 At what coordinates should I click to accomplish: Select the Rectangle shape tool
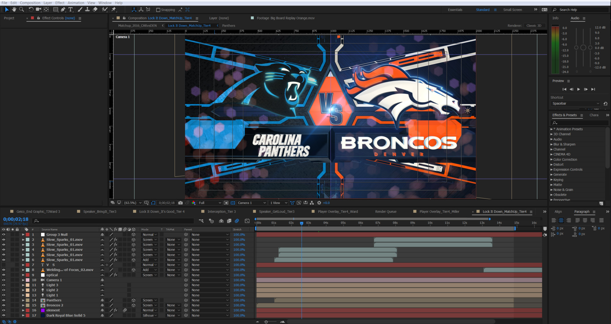coord(56,10)
